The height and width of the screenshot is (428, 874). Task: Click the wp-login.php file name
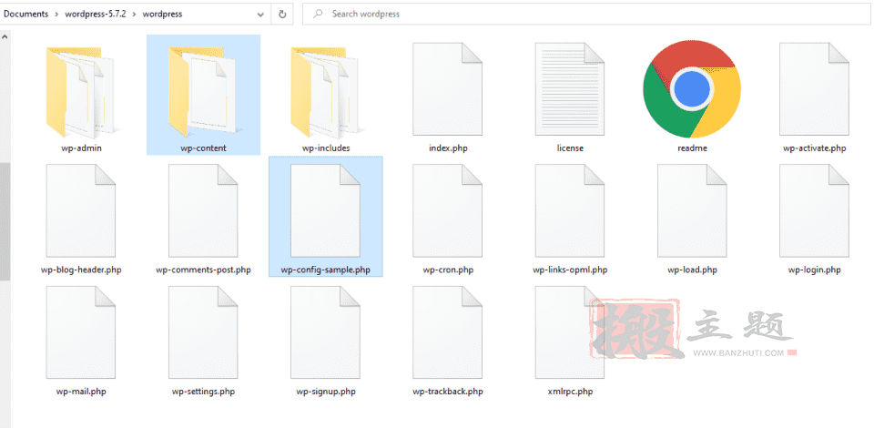click(x=814, y=270)
